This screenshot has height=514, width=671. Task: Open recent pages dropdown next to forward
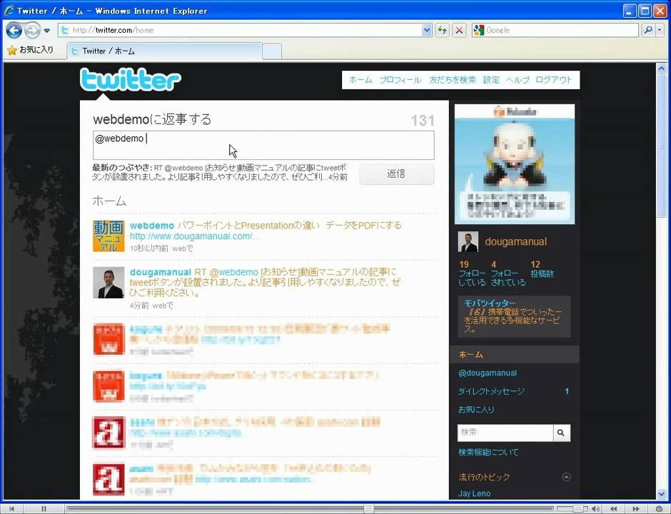47,31
